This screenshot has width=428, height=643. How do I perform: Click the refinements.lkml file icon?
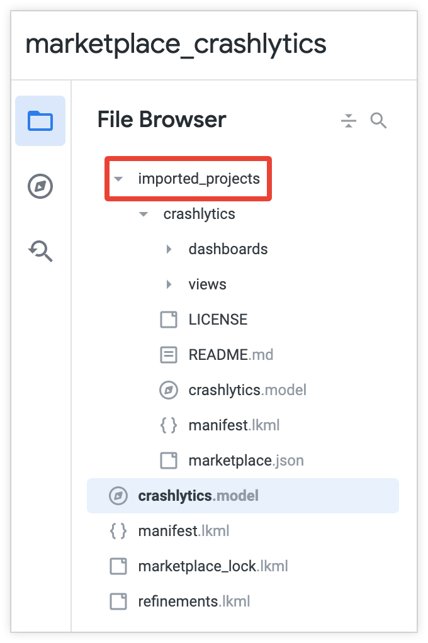click(x=118, y=601)
